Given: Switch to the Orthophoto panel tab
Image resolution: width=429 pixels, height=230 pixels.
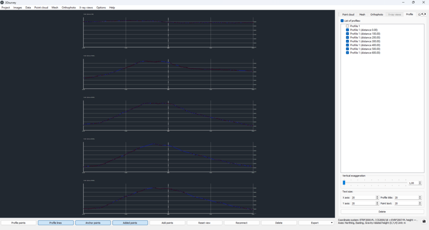Looking at the screenshot, I should click(x=377, y=15).
